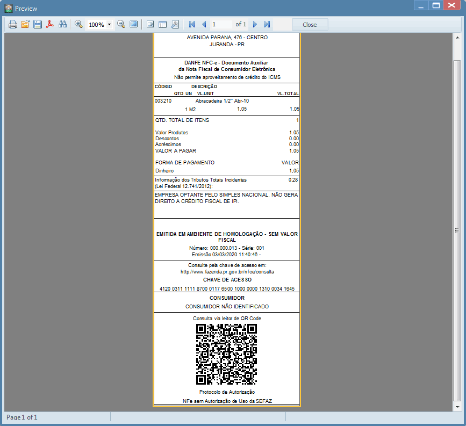Click the 'JURANDA - PR' city line

[227, 45]
